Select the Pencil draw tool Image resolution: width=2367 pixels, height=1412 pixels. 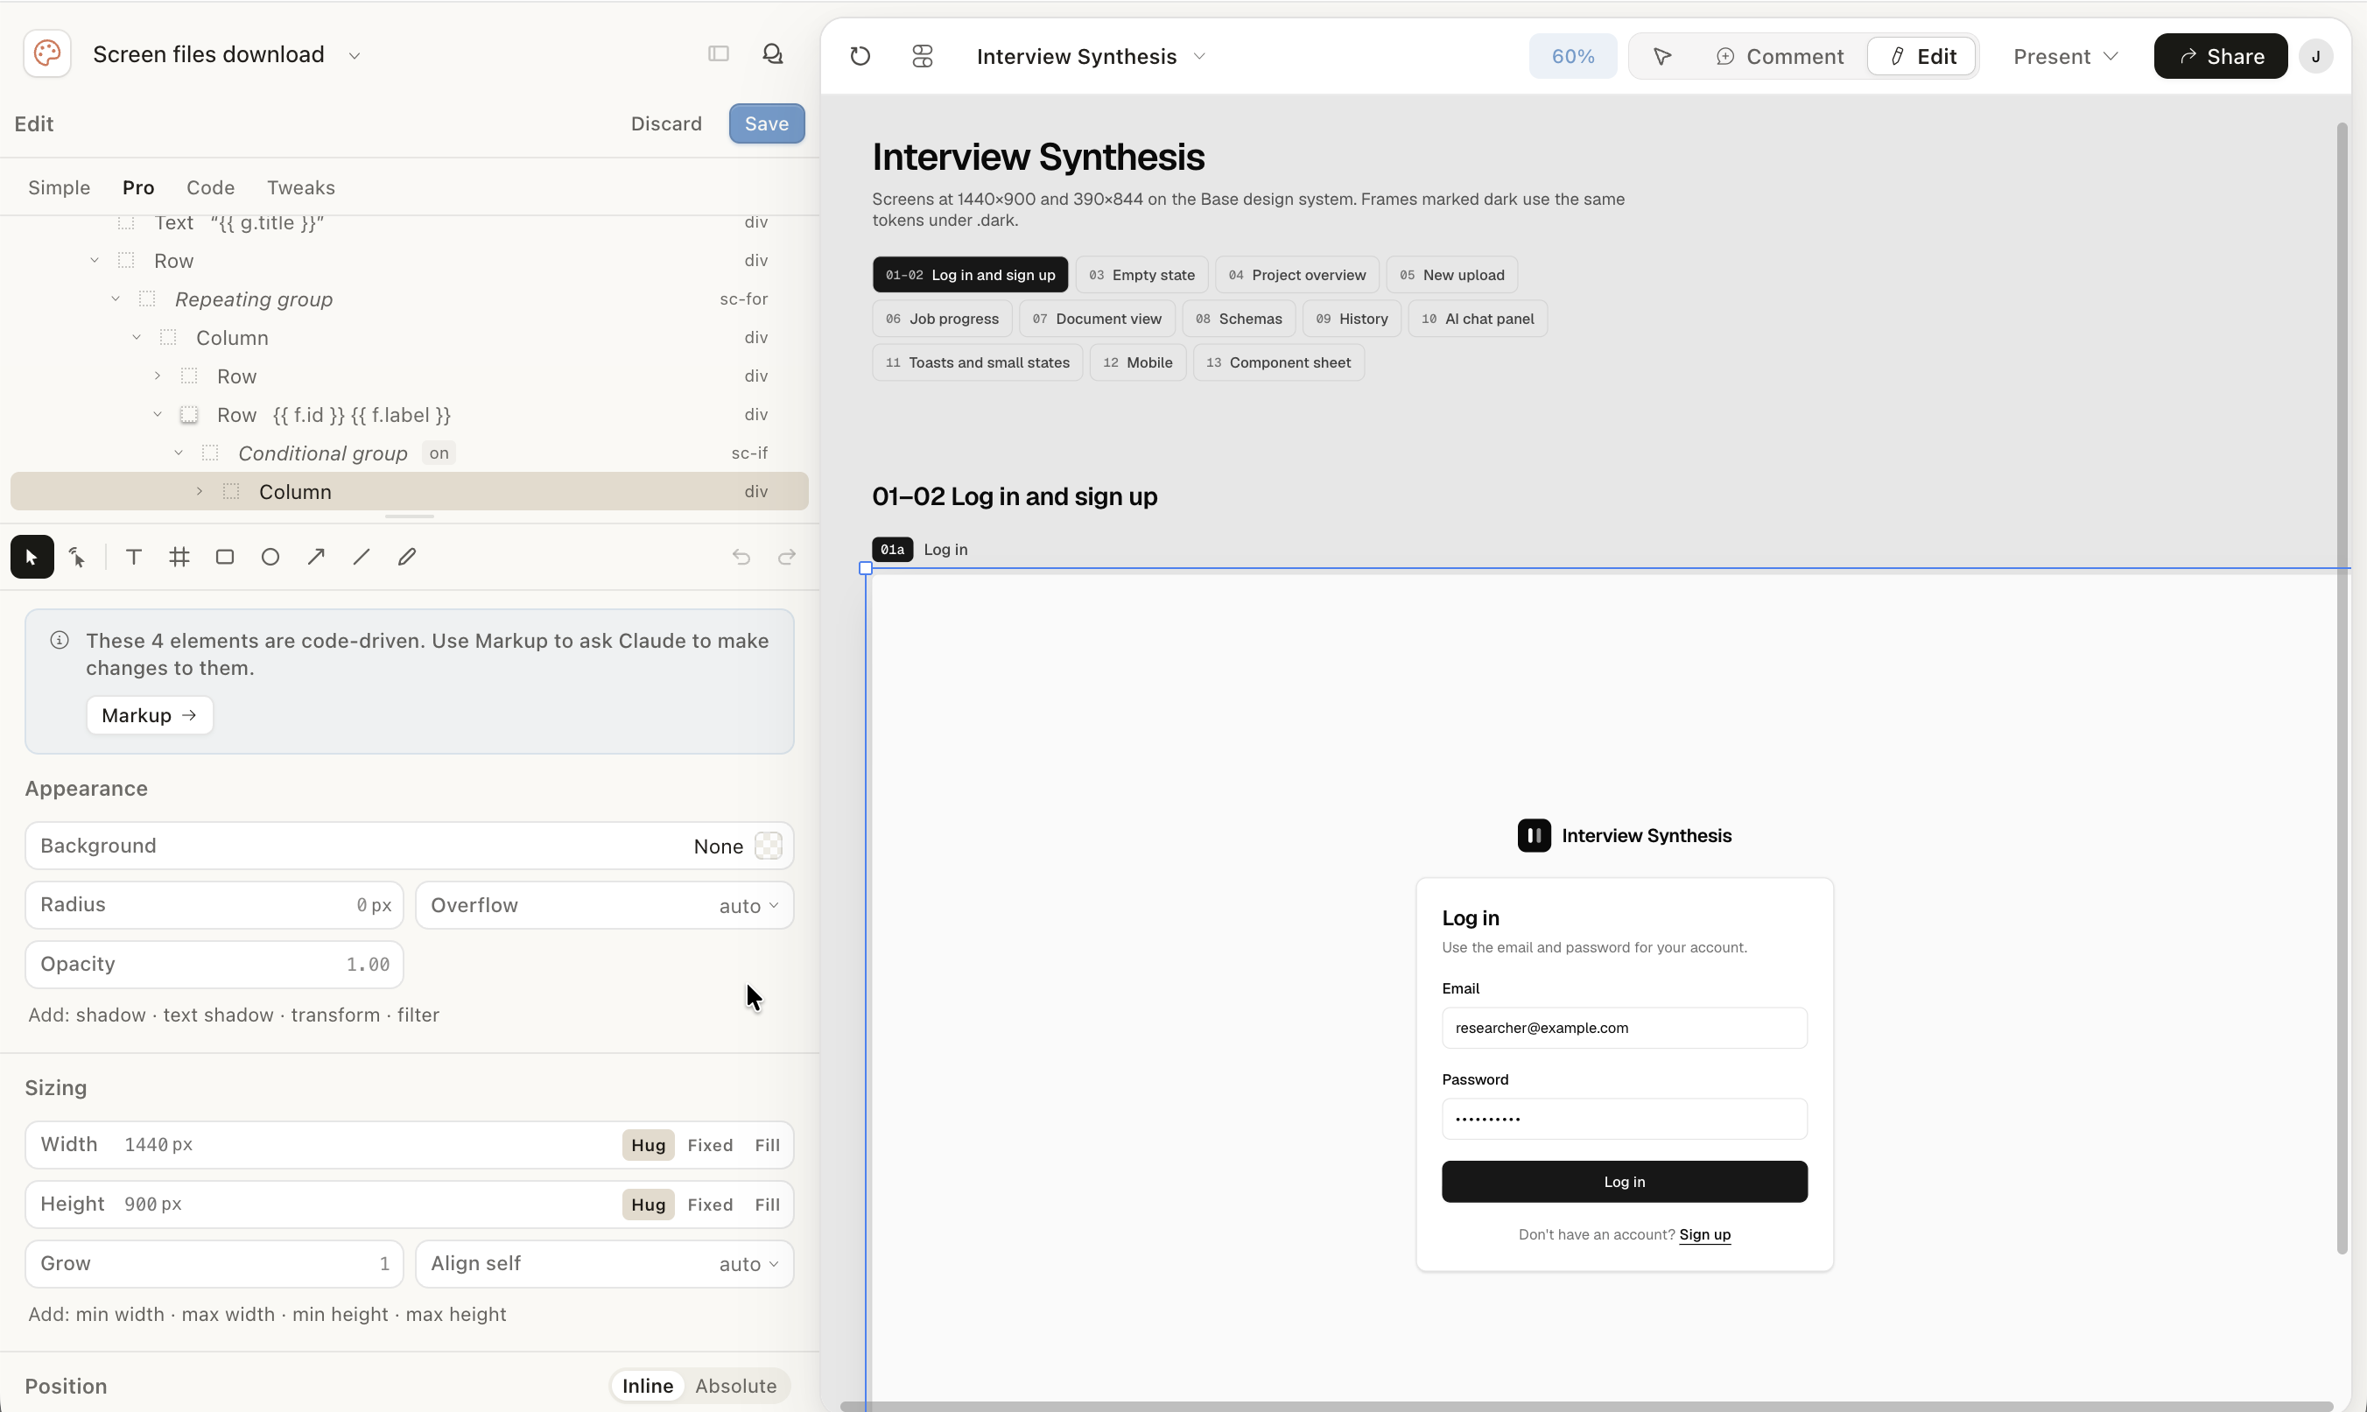407,557
